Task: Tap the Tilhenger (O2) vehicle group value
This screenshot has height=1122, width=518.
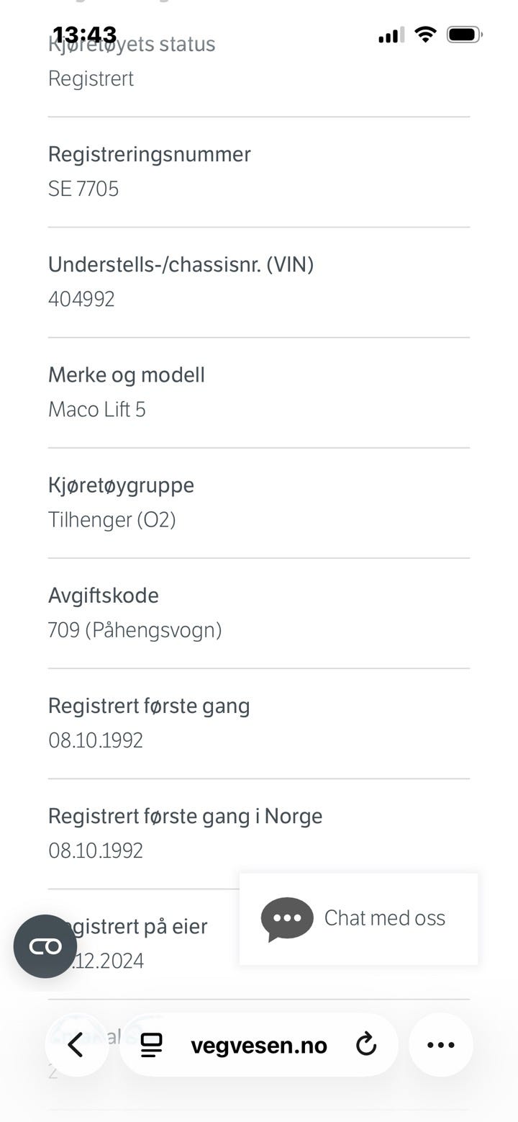Action: pos(112,520)
